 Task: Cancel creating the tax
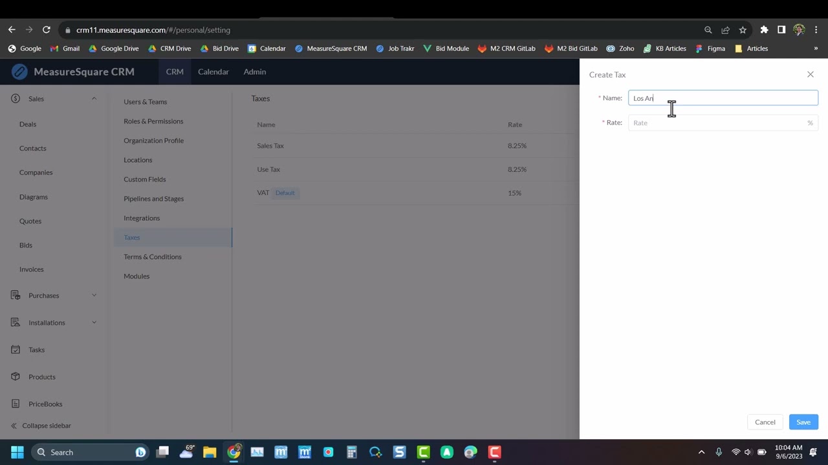(x=765, y=422)
